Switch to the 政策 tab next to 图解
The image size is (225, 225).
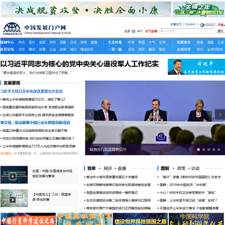click(181, 168)
